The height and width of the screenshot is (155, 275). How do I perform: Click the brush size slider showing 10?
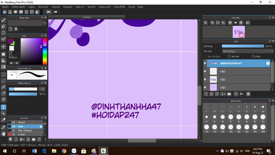click(x=23, y=89)
